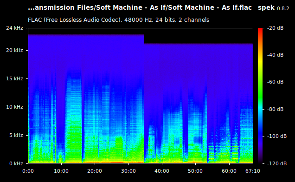Screen dimensions: 295x182
Task: Click the 'spek' logo text
Action: point(266,8)
